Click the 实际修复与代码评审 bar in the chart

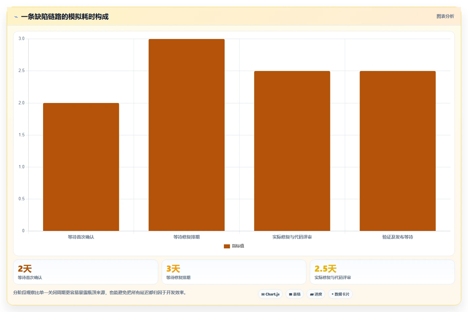[x=292, y=151]
